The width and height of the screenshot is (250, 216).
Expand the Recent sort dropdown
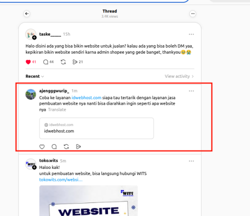(34, 76)
